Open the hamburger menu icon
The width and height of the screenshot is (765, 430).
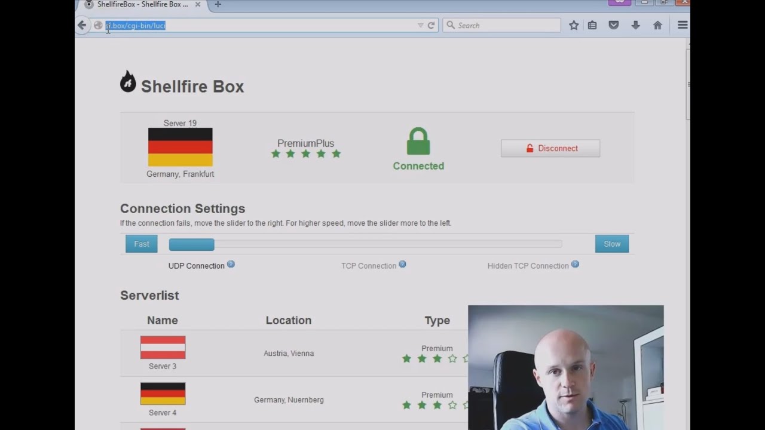pos(683,25)
